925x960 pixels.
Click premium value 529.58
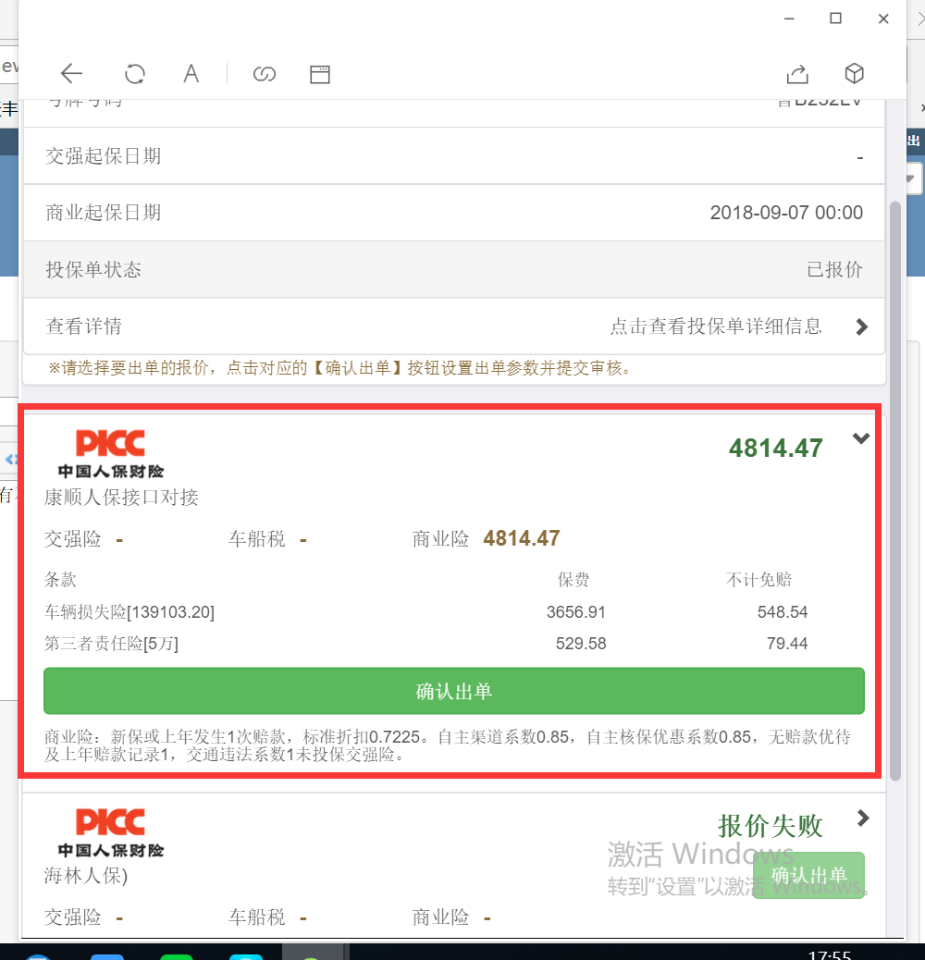click(581, 644)
